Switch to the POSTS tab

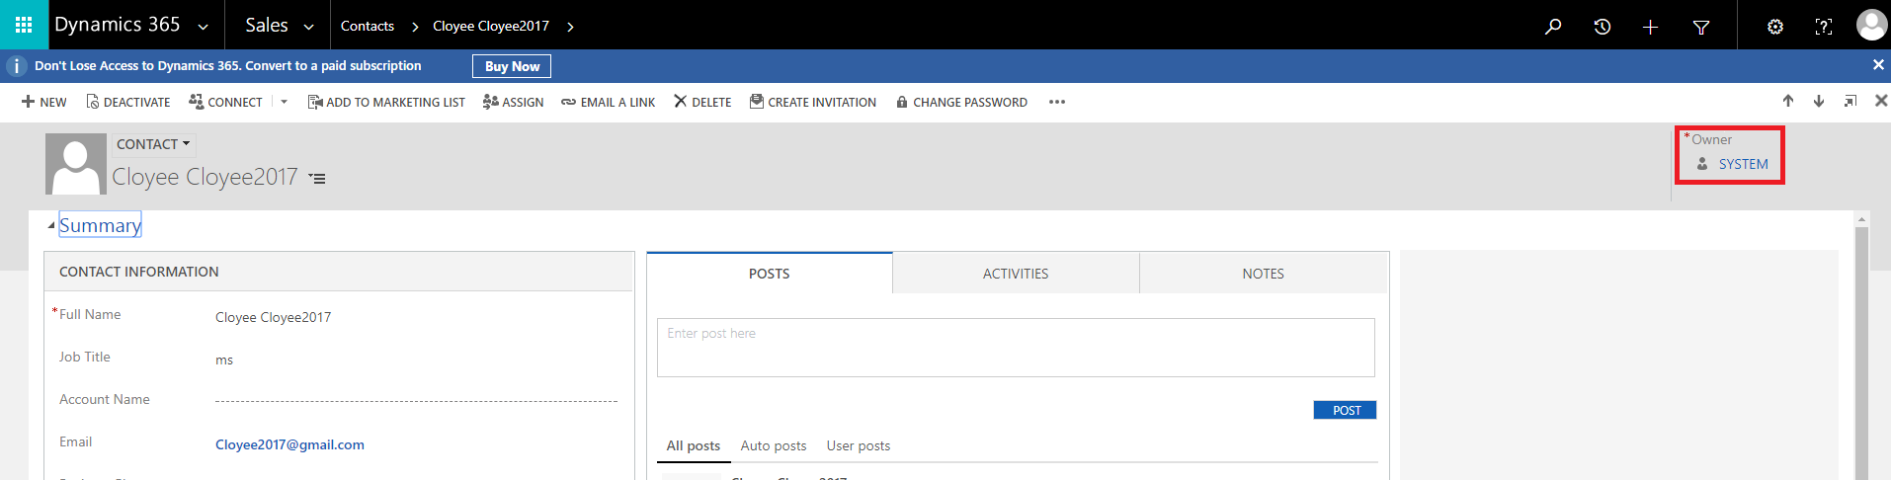pos(769,274)
